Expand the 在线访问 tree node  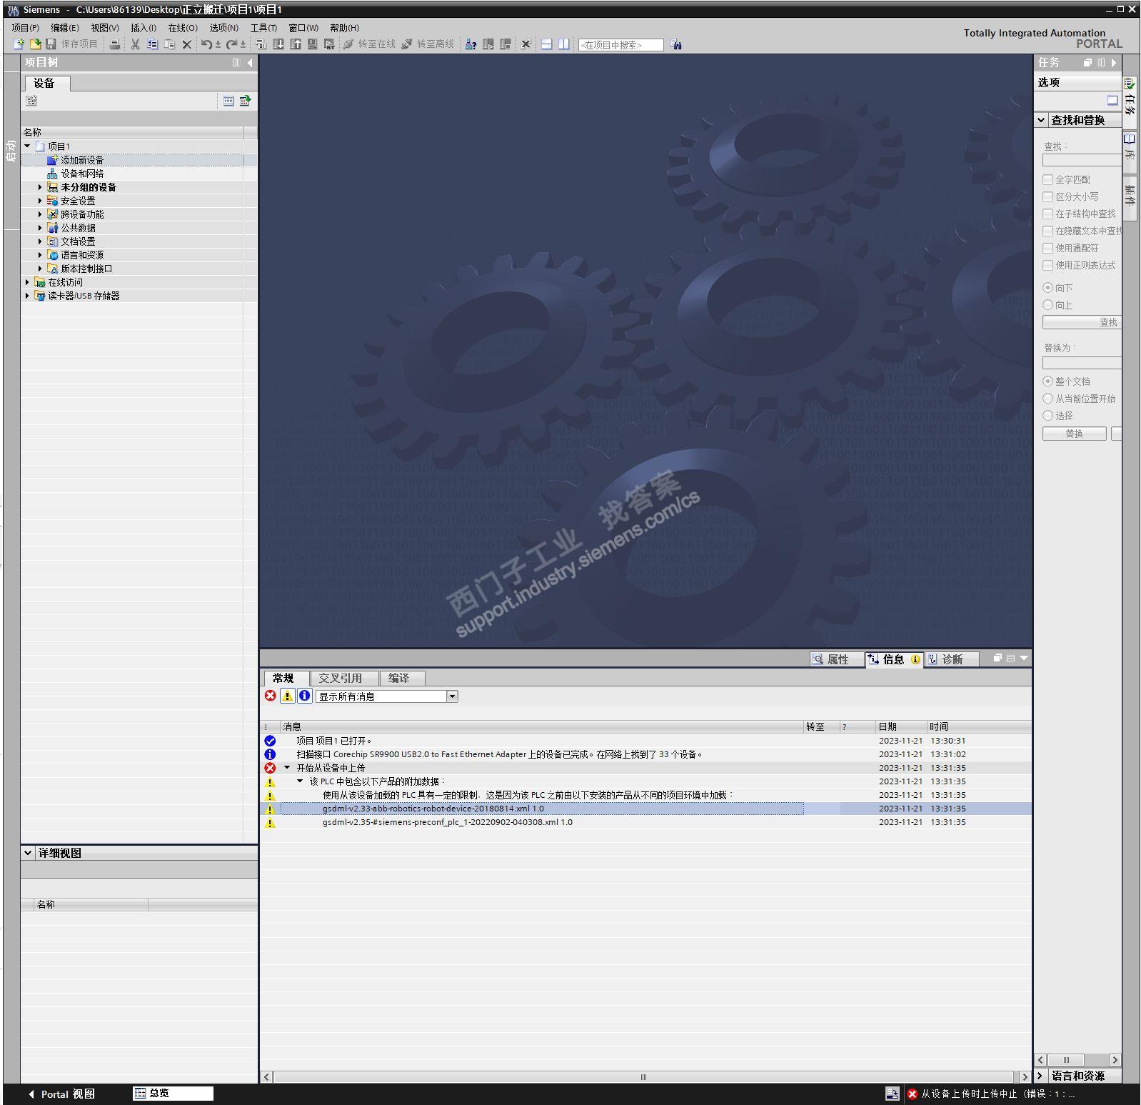point(27,282)
